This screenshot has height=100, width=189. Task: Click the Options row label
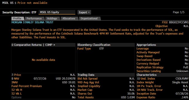(x=16, y=97)
